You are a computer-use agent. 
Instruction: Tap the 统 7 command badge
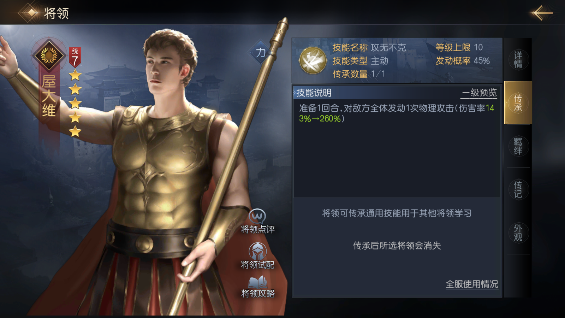[75, 57]
